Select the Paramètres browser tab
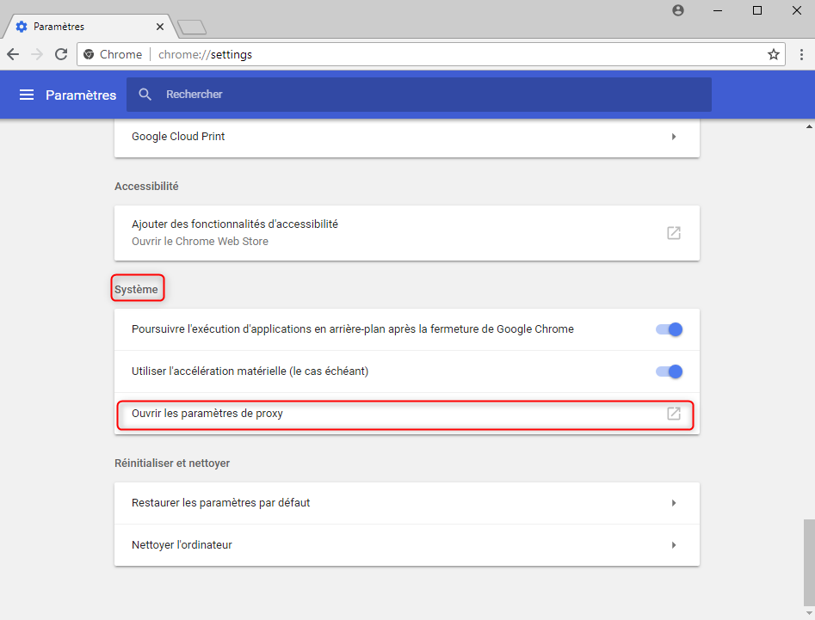This screenshot has height=620, width=815. tap(82, 27)
